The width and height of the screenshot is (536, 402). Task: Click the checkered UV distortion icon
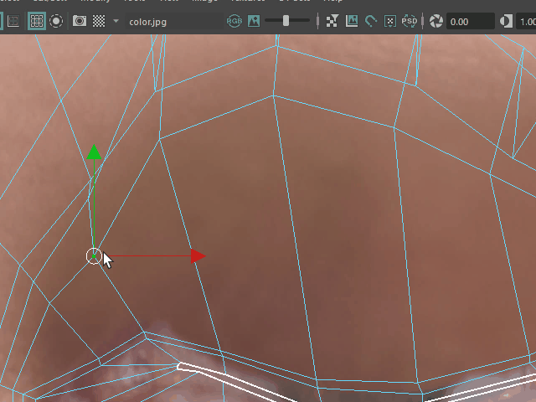[x=332, y=22]
